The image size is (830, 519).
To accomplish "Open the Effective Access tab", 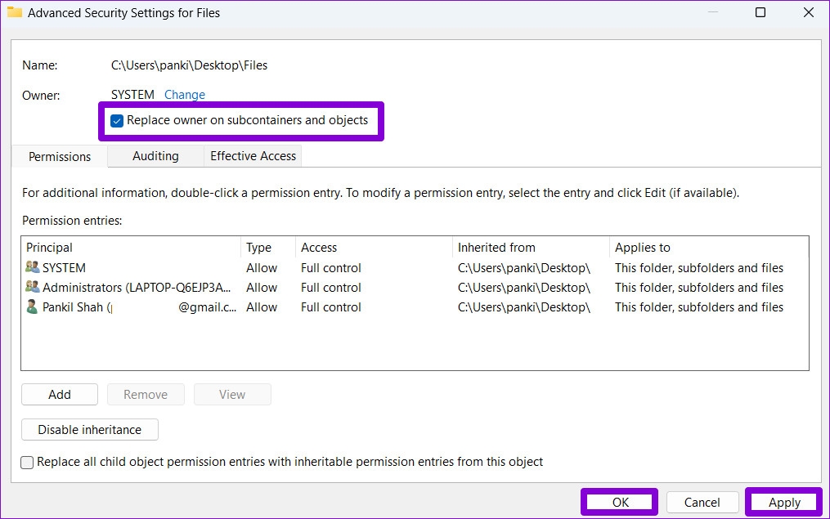I will 253,156.
